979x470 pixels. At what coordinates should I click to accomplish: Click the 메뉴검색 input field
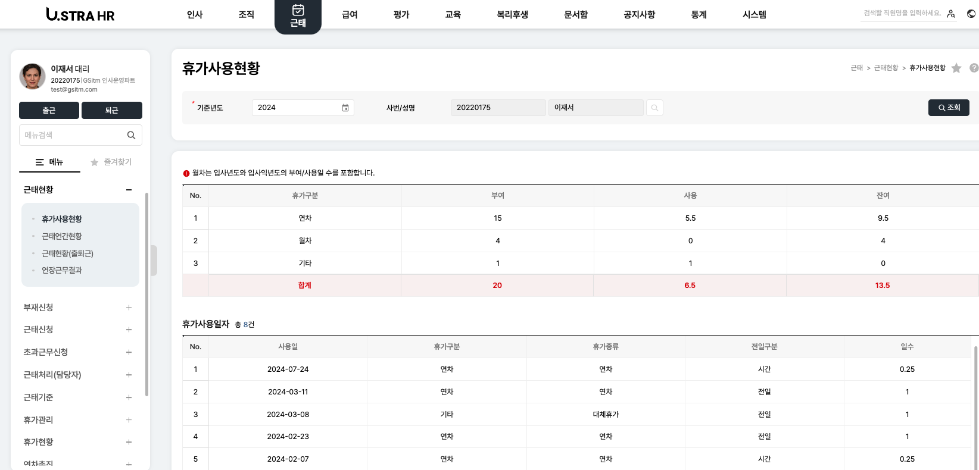point(73,135)
